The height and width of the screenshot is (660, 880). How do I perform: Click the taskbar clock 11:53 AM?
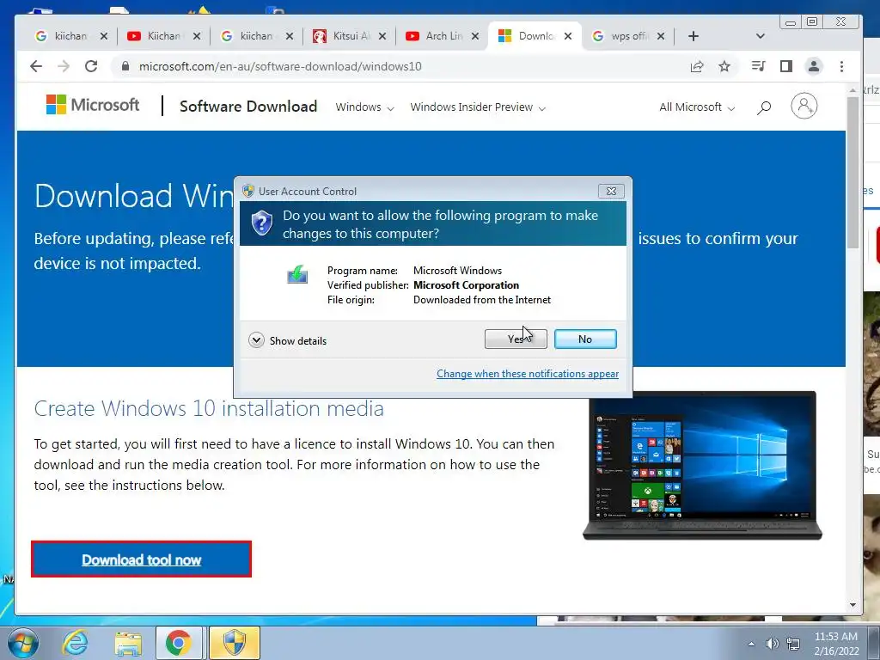835,637
